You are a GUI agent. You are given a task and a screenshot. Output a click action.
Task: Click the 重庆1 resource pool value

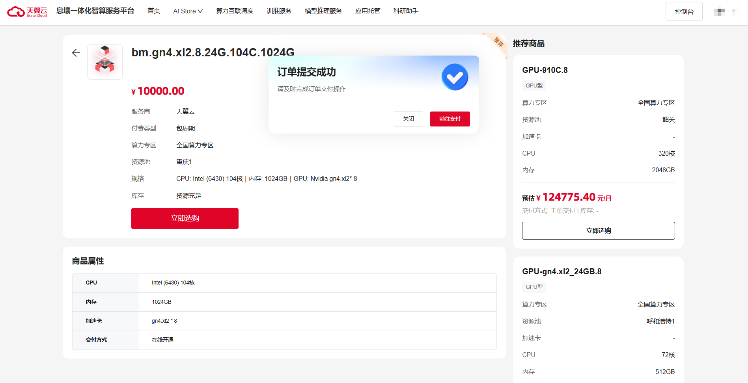click(x=184, y=162)
